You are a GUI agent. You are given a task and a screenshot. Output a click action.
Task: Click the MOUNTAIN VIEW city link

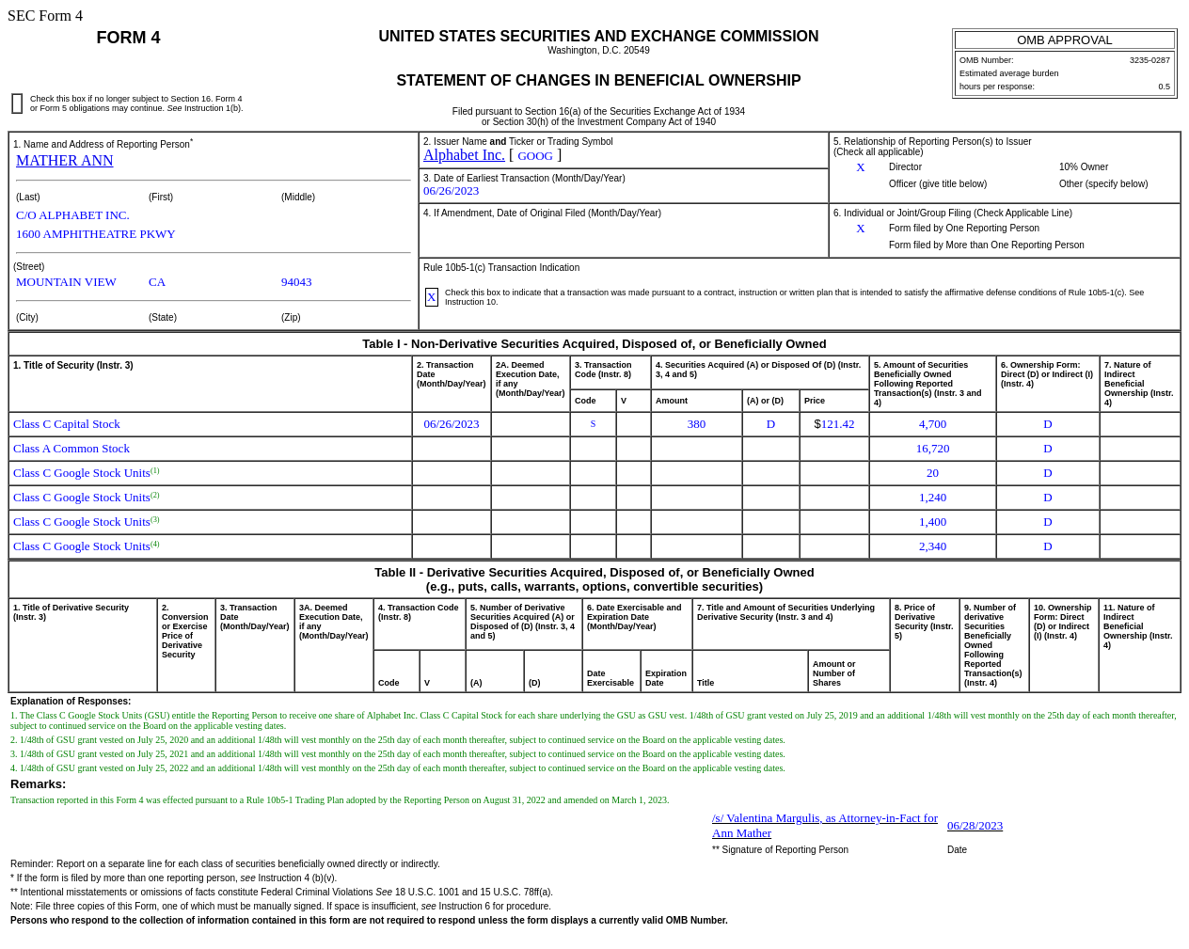65,280
